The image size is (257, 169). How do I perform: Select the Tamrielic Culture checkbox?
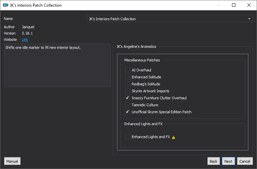[x=127, y=105]
